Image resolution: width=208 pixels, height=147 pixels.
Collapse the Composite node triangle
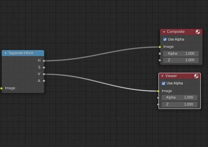pyautogui.click(x=164, y=32)
